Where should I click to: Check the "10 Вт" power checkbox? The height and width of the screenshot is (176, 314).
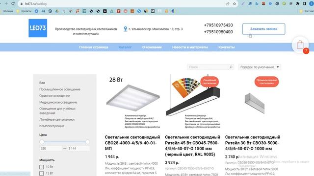[41, 167]
